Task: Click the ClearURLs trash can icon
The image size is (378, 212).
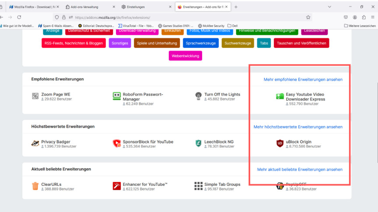Action: [35, 186]
